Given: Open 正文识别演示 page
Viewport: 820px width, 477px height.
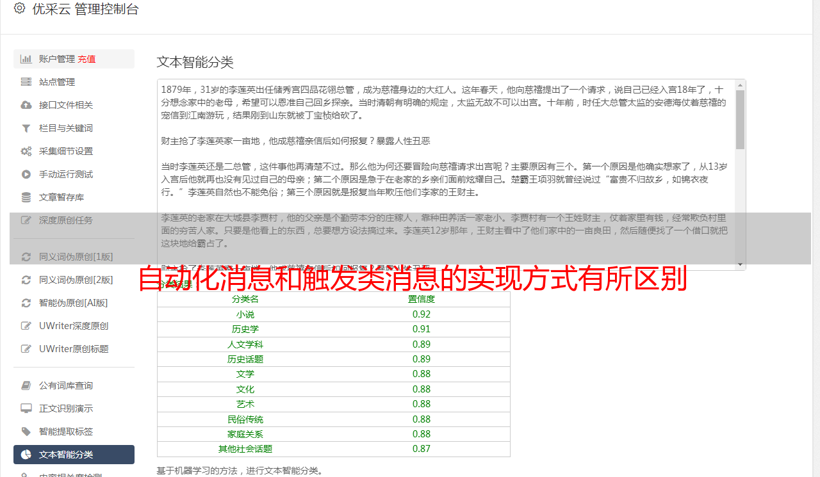Looking at the screenshot, I should point(74,408).
